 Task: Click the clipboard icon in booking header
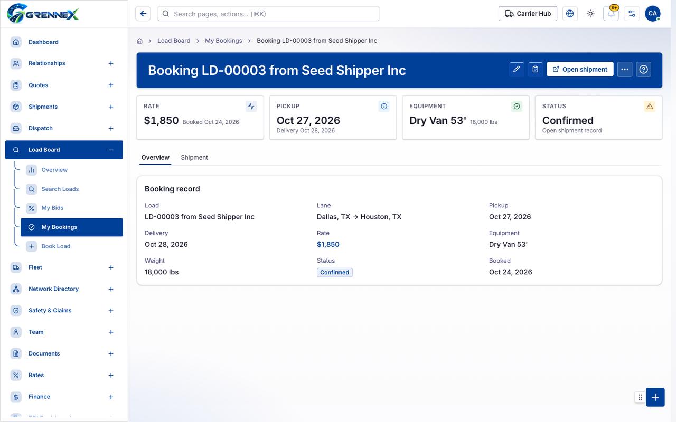click(536, 69)
